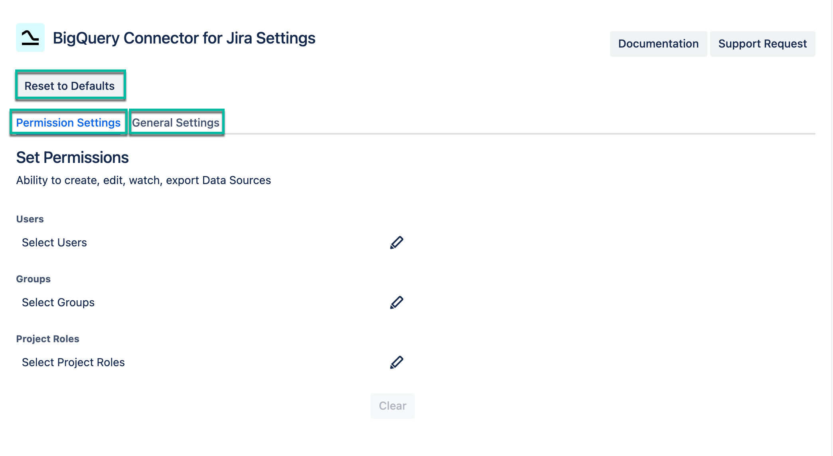Click the active tab underline indicator
This screenshot has height=456, width=833.
click(x=69, y=134)
